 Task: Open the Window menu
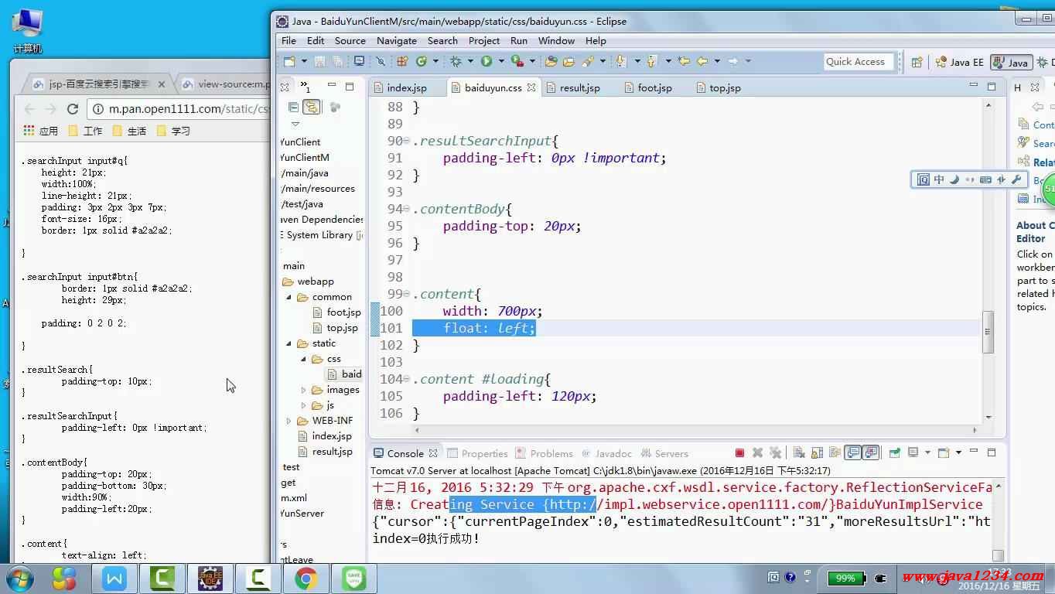(x=556, y=41)
